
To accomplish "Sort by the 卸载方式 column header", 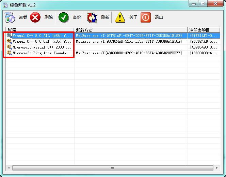I will [131, 30].
